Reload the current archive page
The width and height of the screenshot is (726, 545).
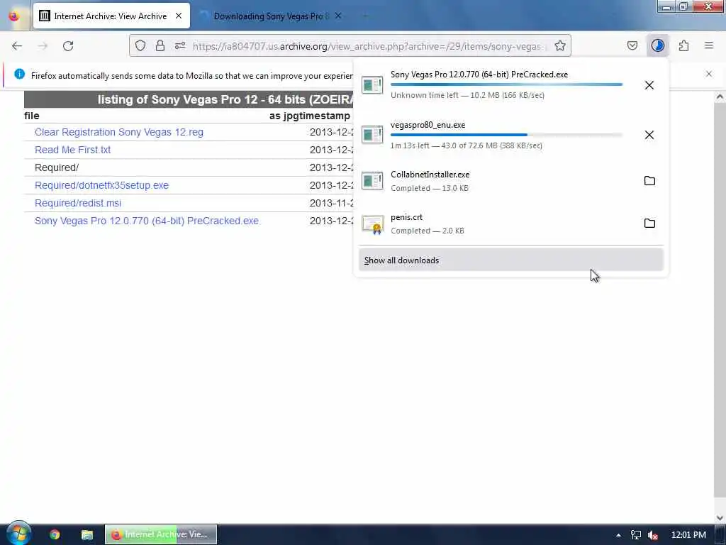pyautogui.click(x=68, y=46)
